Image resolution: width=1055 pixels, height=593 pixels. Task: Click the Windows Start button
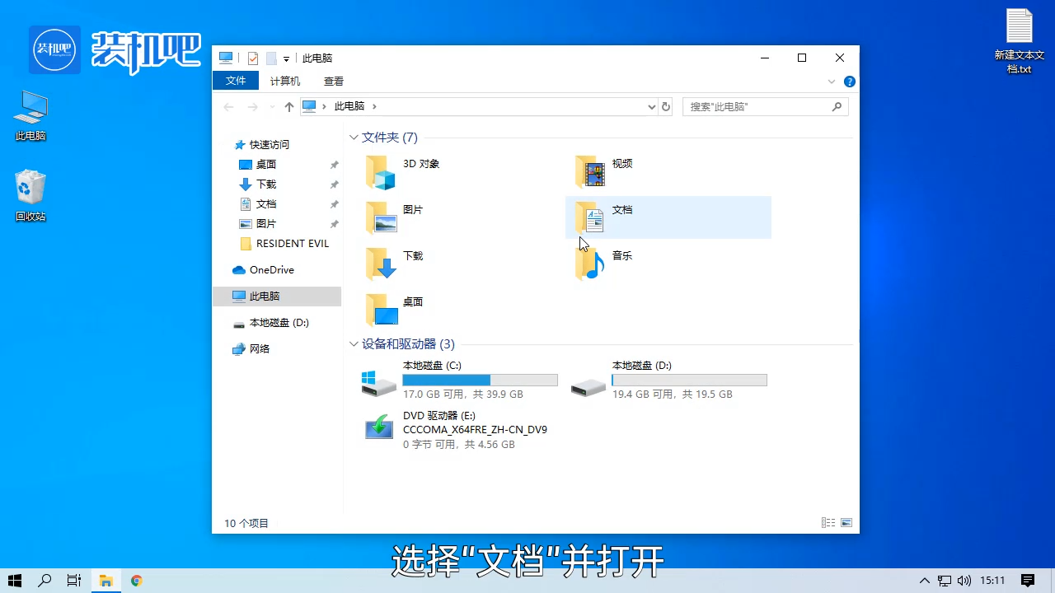pos(16,580)
